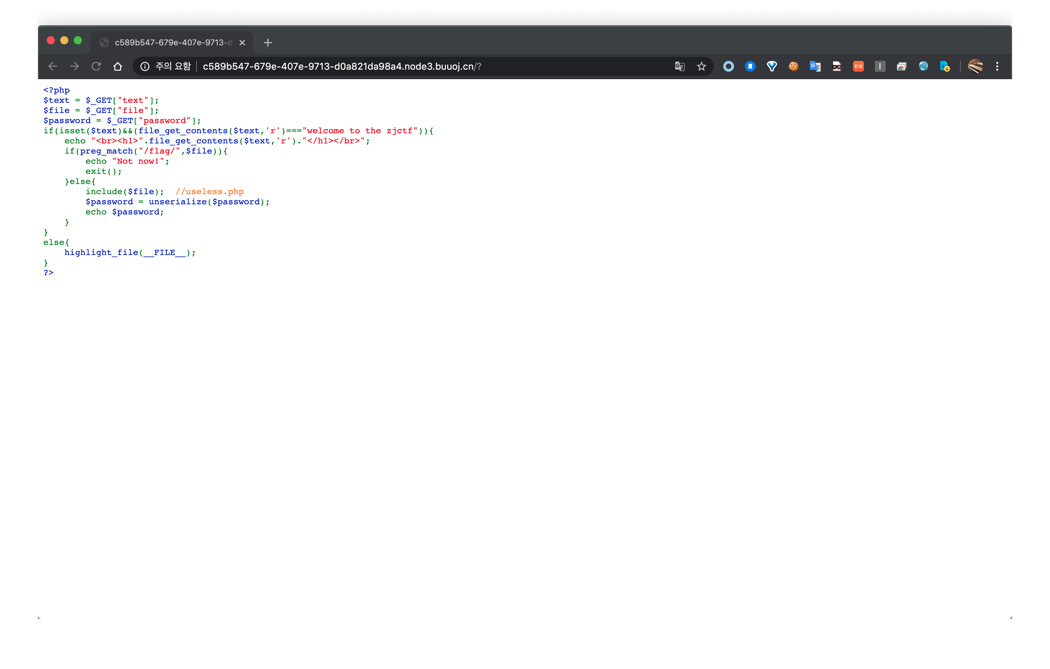Reload the current page

coord(96,66)
